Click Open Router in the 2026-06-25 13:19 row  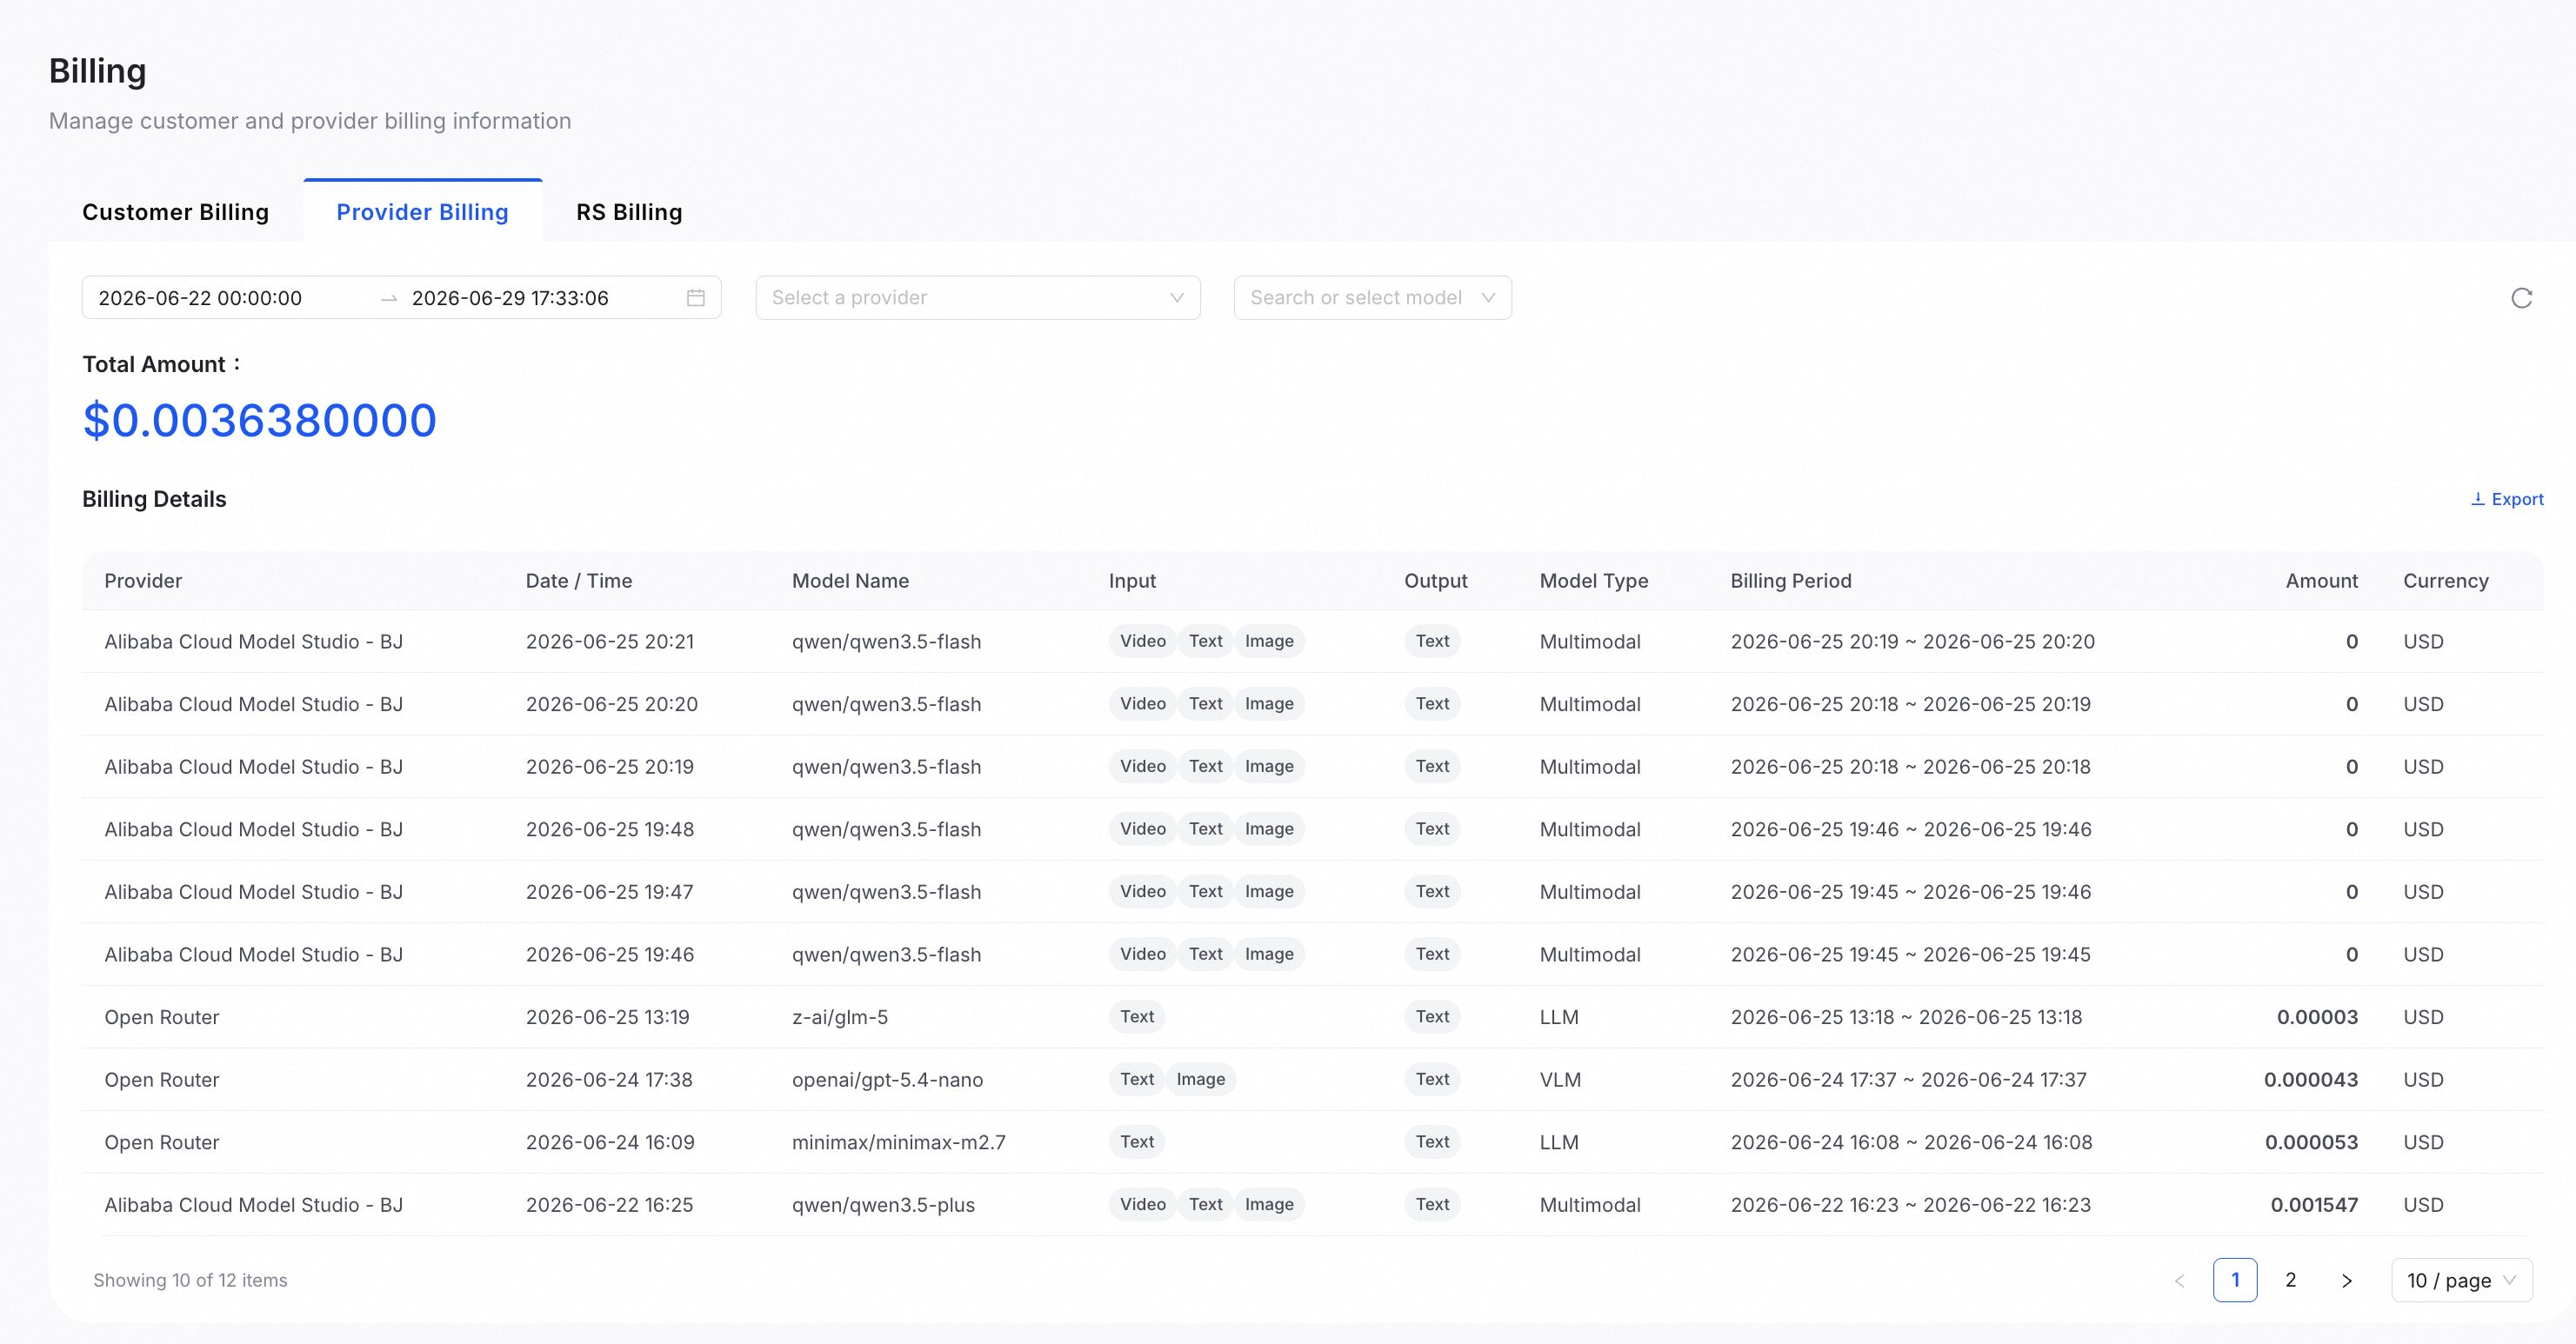coord(162,1017)
